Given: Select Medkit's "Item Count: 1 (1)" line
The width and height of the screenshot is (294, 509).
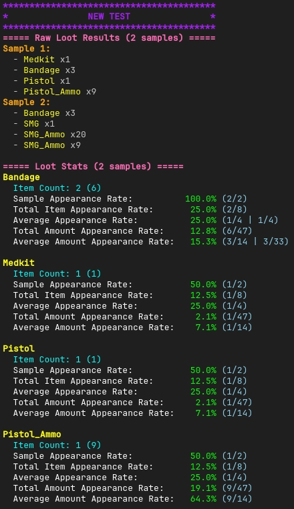Looking at the screenshot, I should coord(57,273).
